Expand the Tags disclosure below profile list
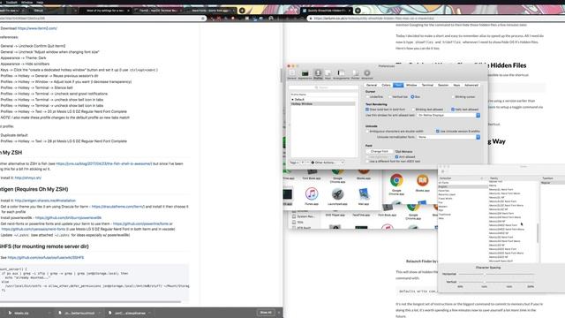The width and height of the screenshot is (565, 318). tap(294, 163)
